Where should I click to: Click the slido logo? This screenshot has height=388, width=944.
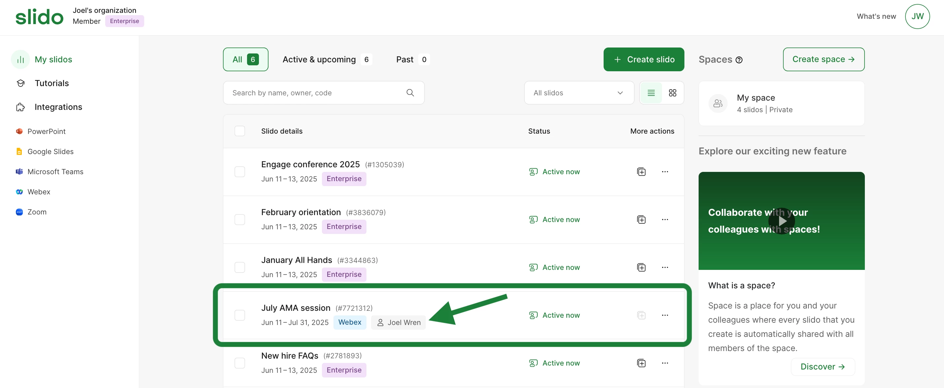(x=39, y=17)
